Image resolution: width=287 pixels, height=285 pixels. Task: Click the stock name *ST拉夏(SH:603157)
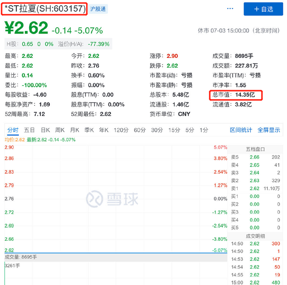click(x=44, y=9)
